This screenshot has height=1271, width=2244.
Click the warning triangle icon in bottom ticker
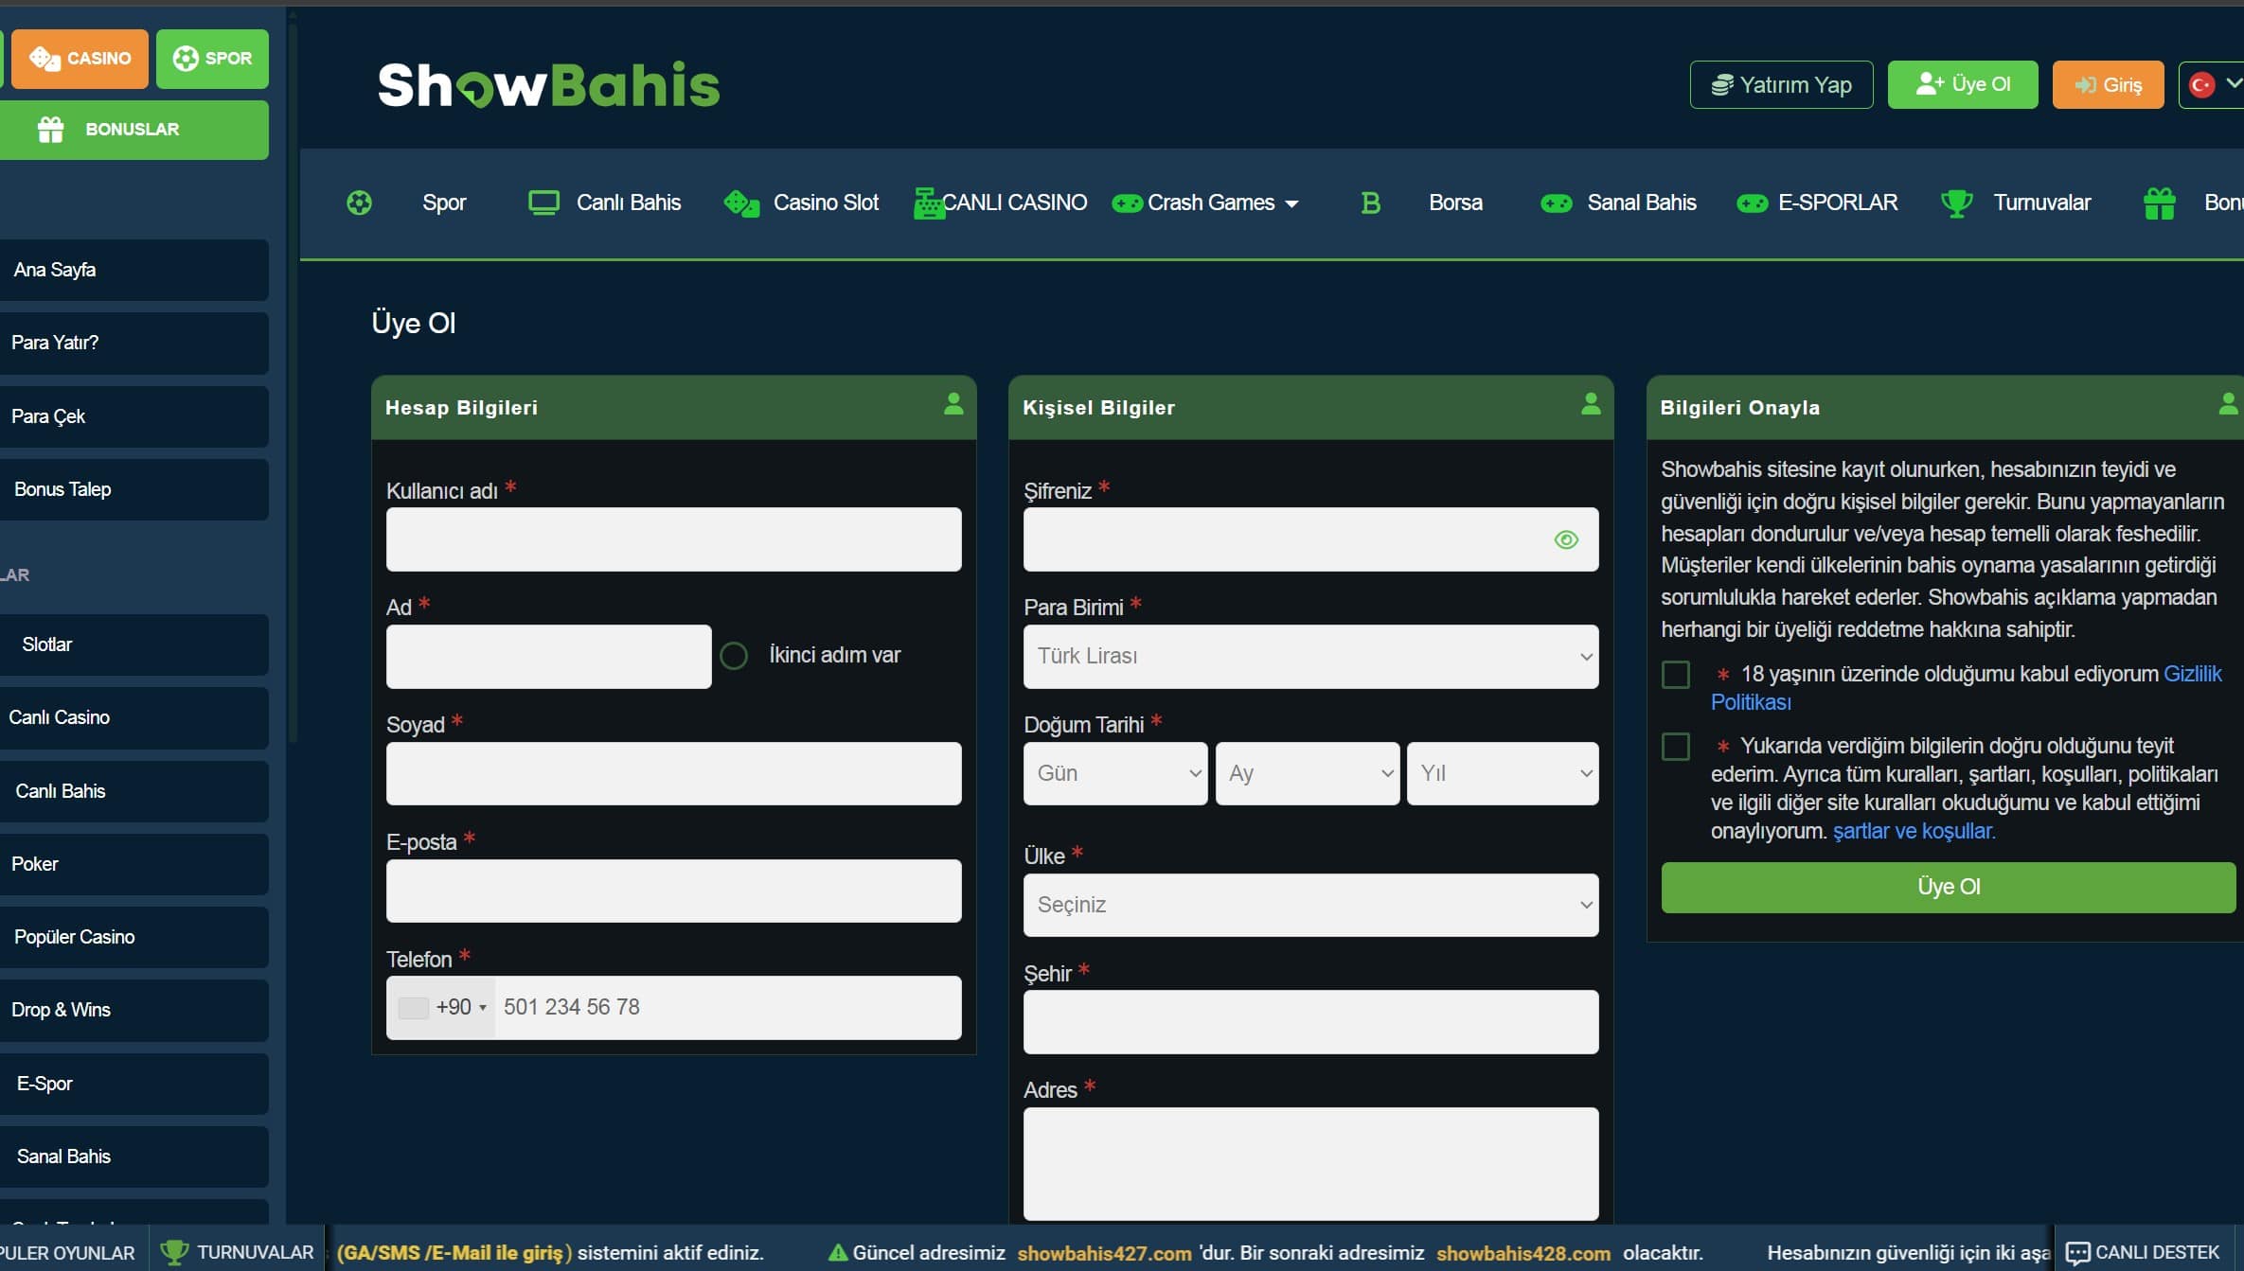tap(837, 1253)
